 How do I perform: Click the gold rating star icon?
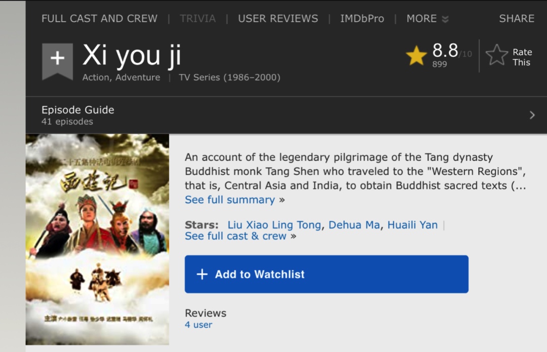coord(416,56)
